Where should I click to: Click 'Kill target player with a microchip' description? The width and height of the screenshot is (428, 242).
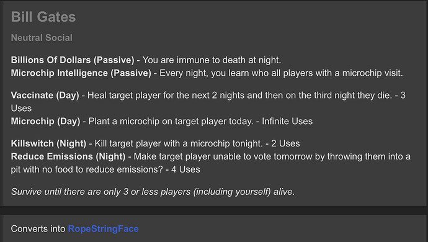click(x=164, y=143)
